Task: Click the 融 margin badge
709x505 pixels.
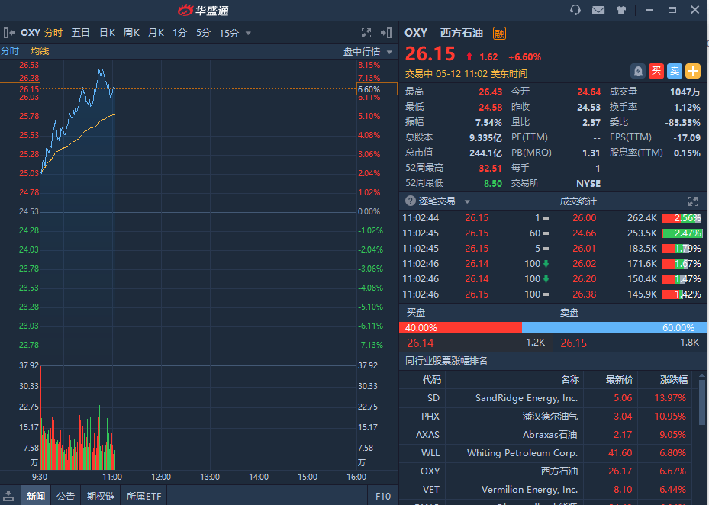Action: (499, 33)
